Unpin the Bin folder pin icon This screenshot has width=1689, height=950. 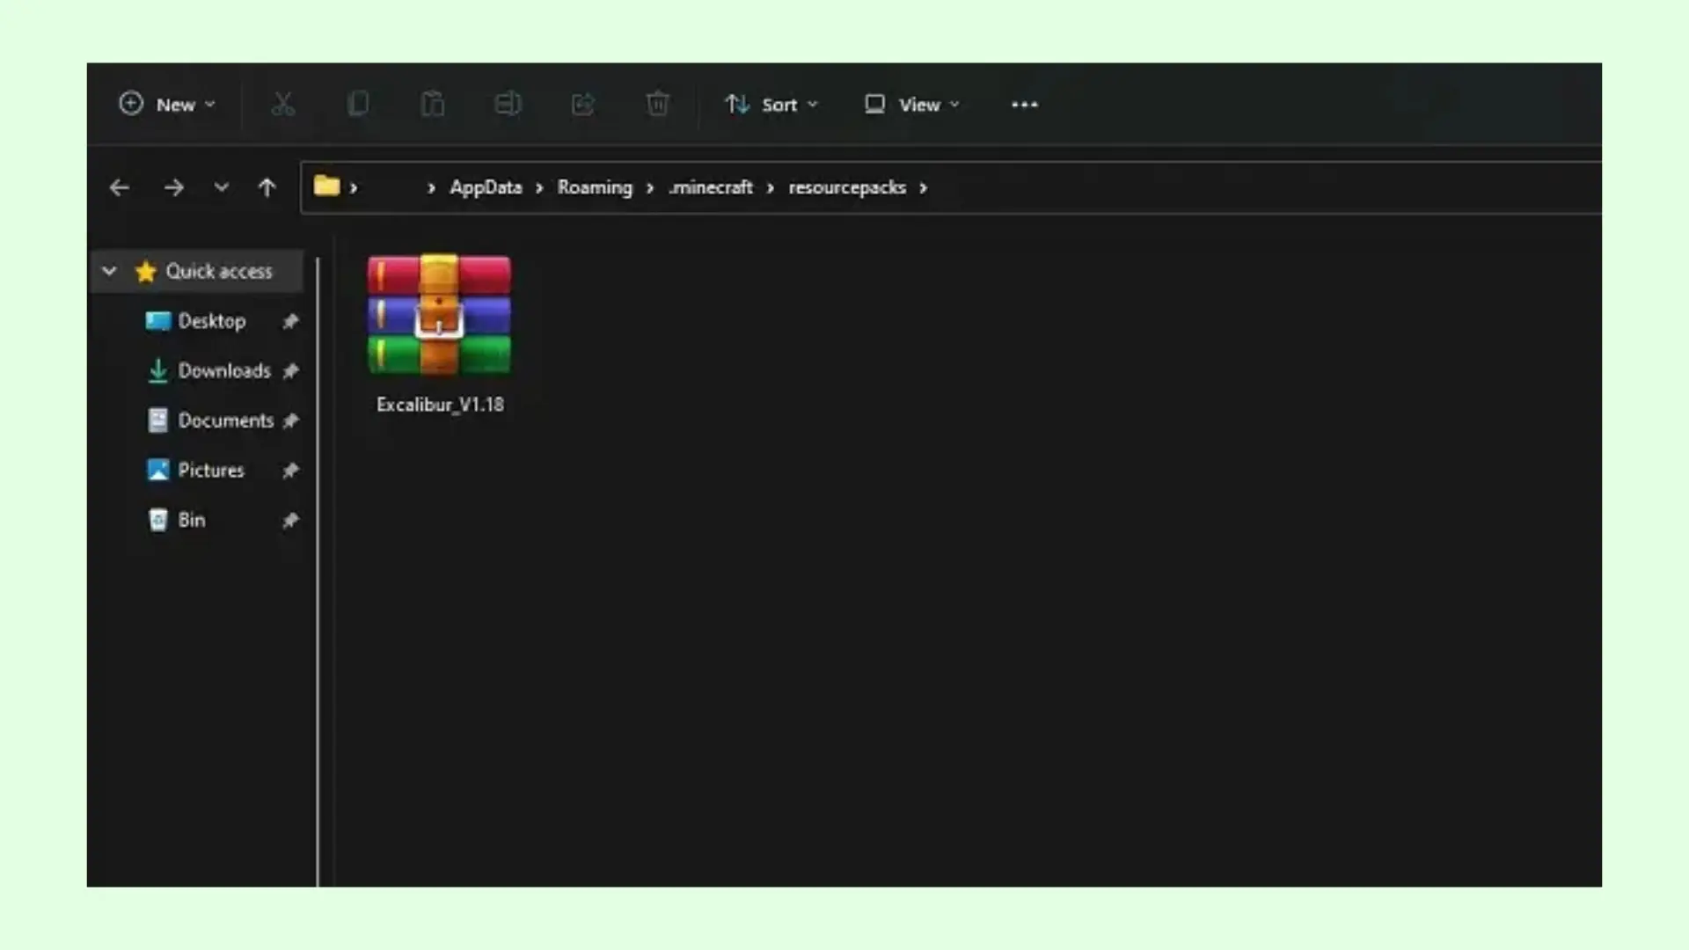(291, 520)
